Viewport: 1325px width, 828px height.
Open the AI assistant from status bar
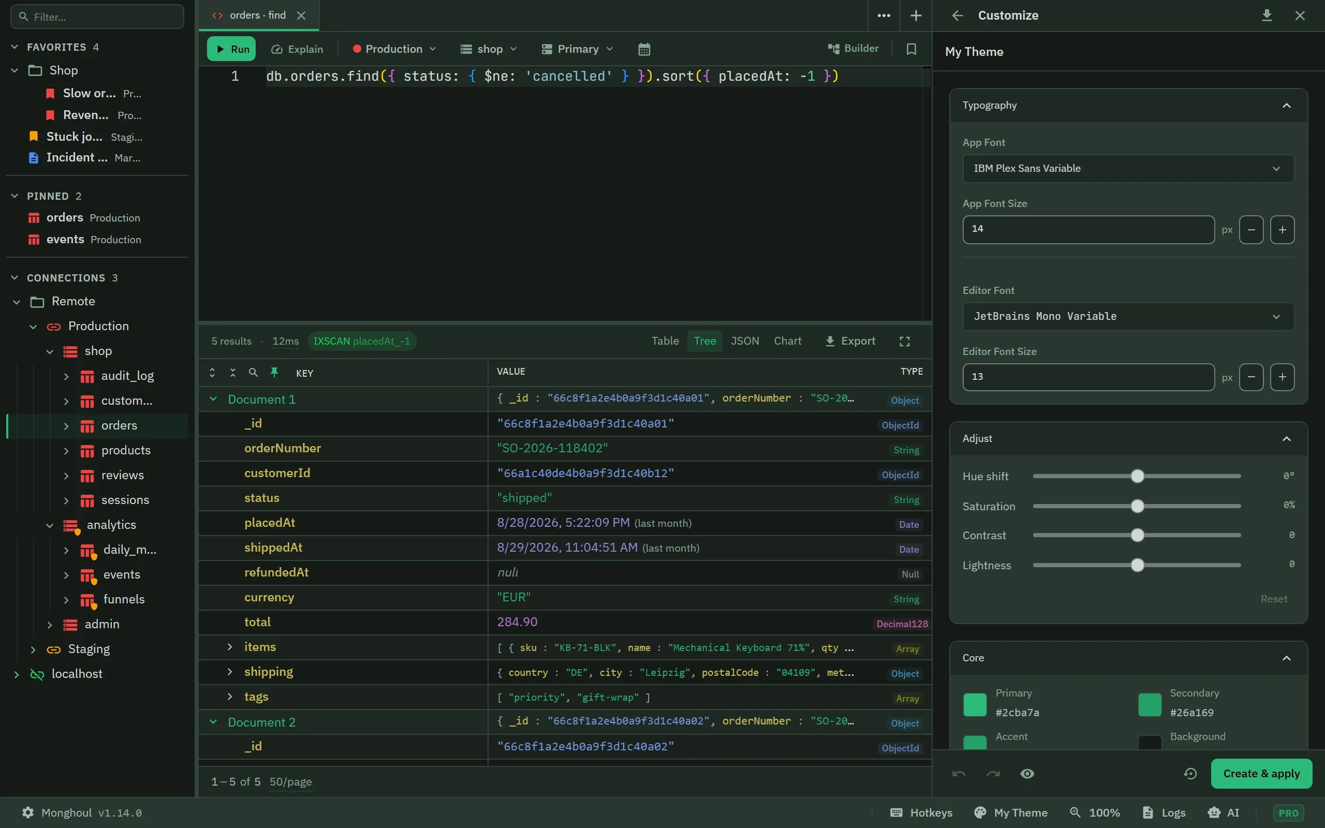click(1224, 812)
